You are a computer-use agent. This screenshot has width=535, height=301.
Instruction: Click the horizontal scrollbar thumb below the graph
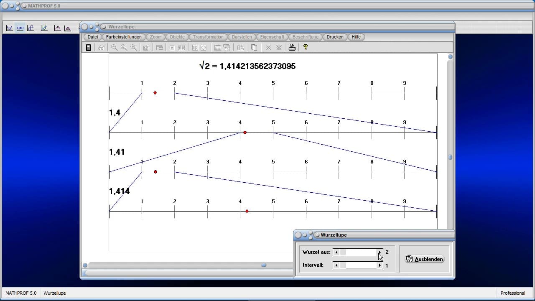[x=264, y=265]
